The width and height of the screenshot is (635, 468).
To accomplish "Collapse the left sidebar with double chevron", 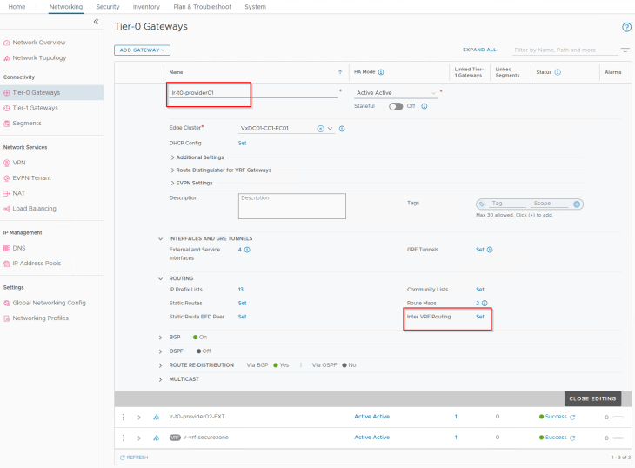I will 96,22.
